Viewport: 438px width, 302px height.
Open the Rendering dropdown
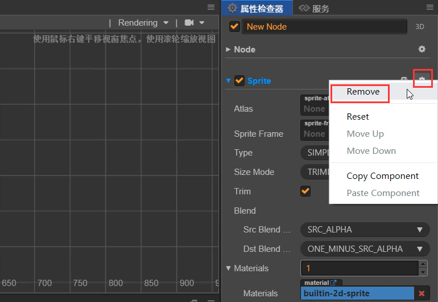(143, 23)
